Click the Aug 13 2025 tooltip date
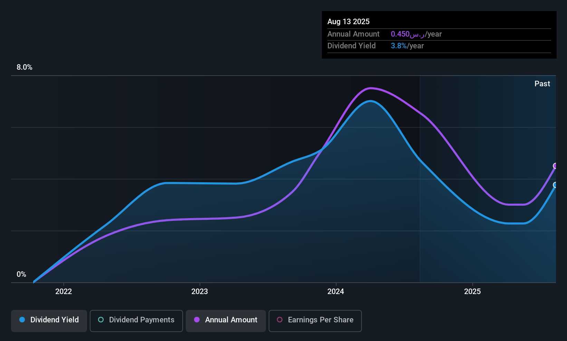 coord(348,21)
